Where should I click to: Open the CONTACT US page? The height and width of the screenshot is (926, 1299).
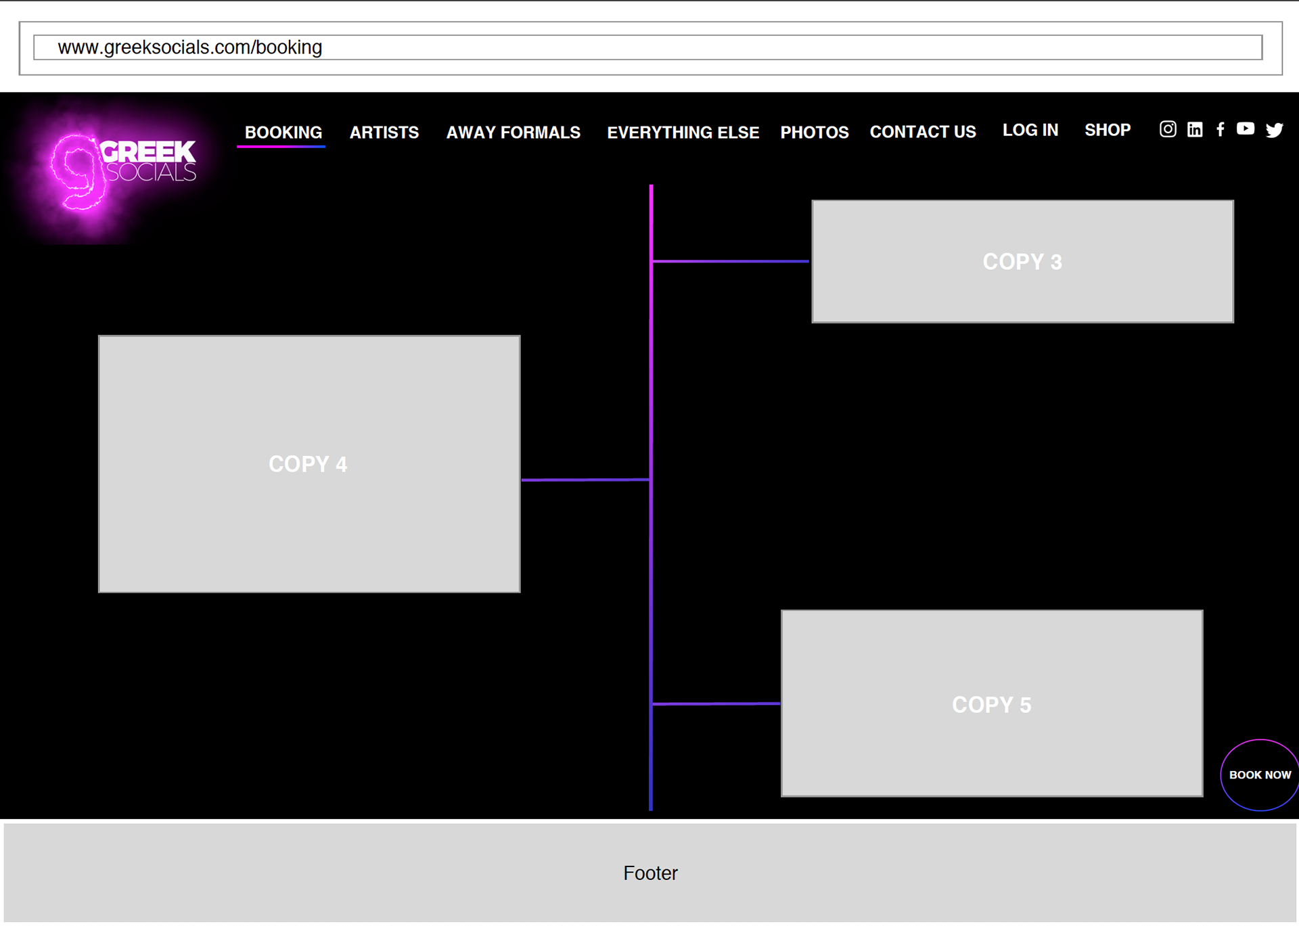(923, 132)
